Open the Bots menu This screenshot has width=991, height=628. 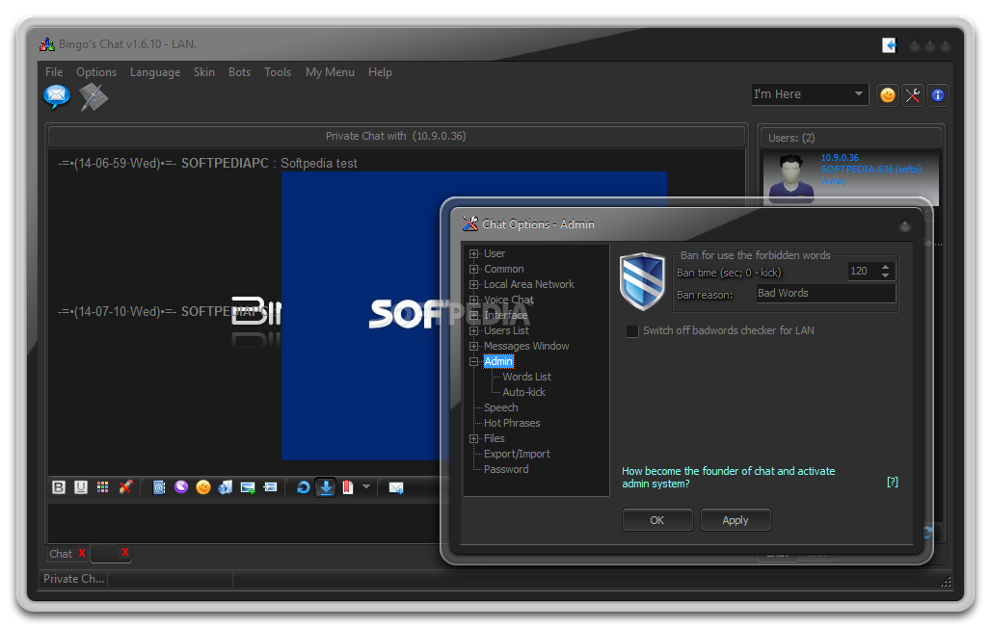pyautogui.click(x=239, y=72)
